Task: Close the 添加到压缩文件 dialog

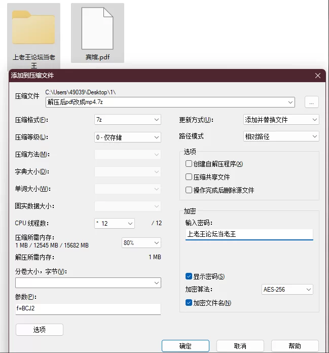Action: (x=318, y=76)
